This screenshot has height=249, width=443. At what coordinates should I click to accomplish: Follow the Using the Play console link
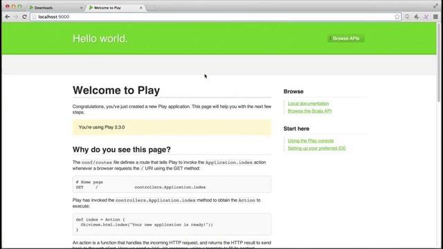[x=311, y=140]
